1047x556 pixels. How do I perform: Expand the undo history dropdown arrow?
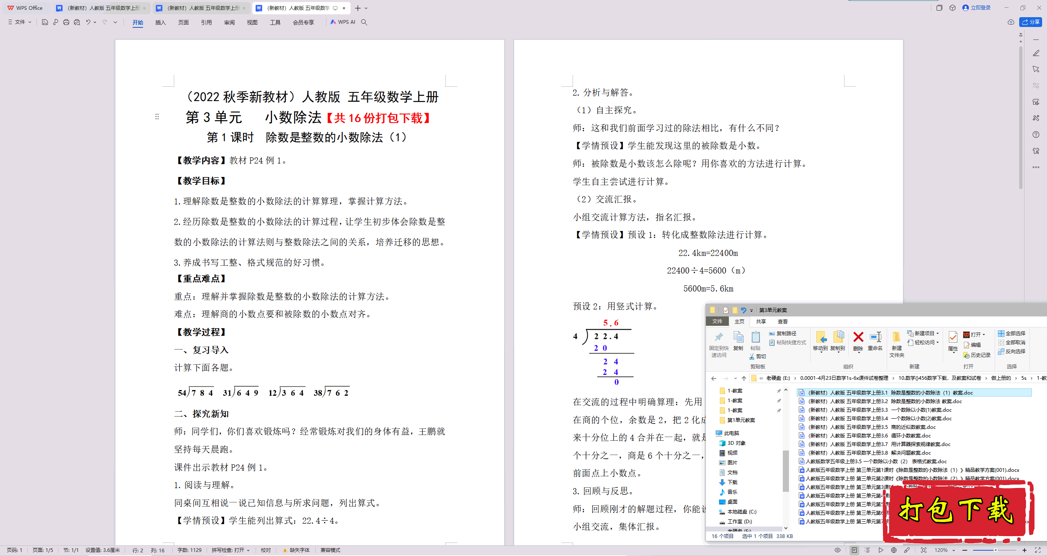(95, 22)
